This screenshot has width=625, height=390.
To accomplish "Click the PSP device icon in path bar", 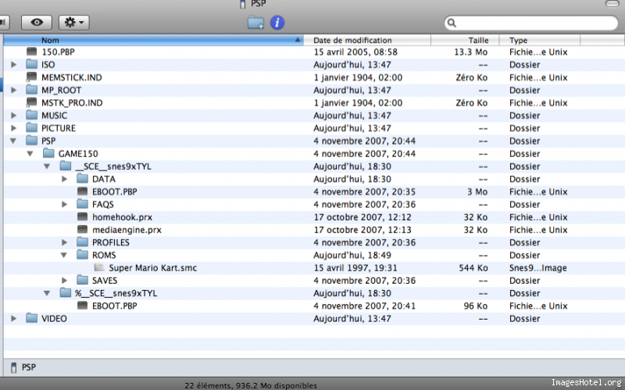I will point(13,367).
